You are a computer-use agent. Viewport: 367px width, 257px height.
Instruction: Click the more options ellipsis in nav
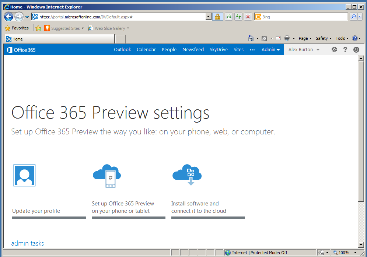pos(252,50)
